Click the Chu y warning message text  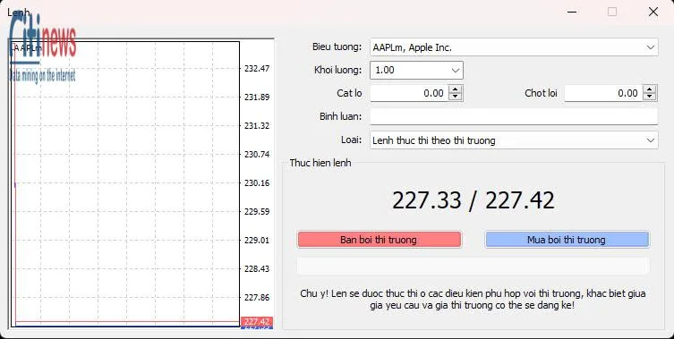(473, 300)
